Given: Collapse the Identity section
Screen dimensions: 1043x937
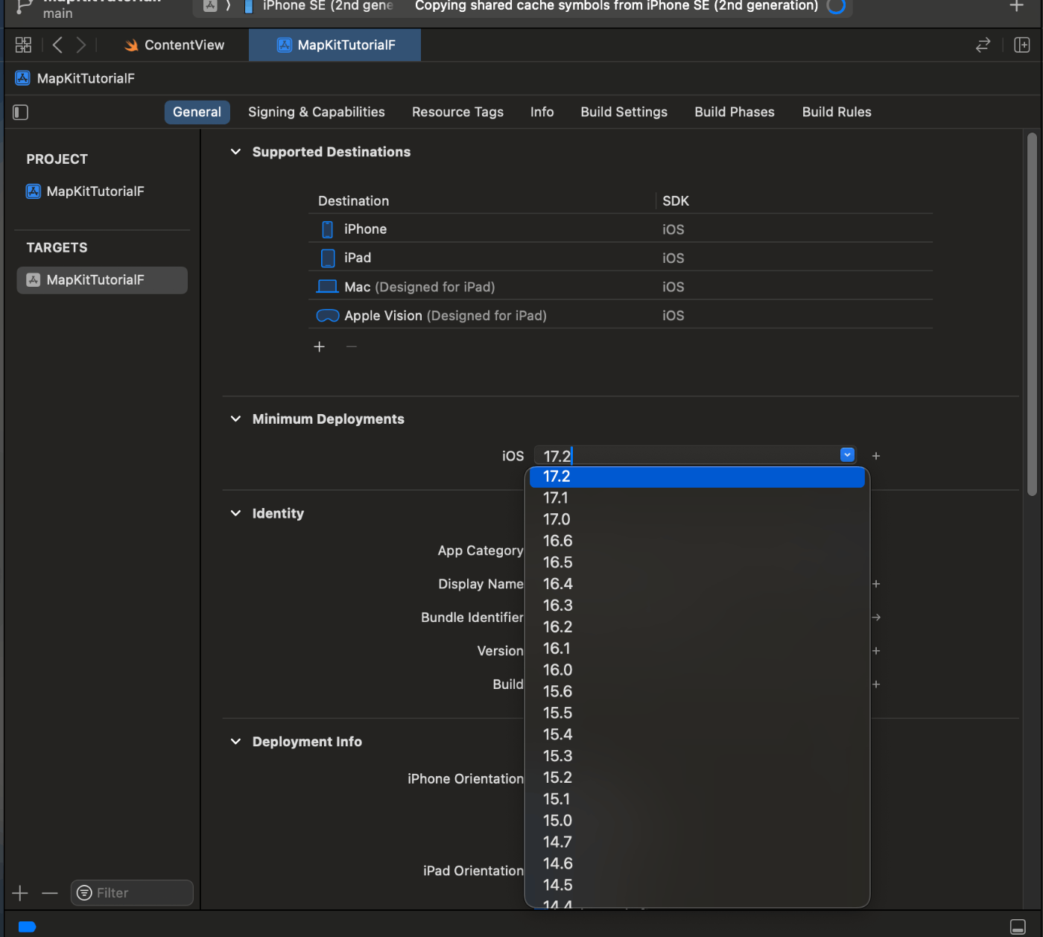Looking at the screenshot, I should pyautogui.click(x=235, y=513).
